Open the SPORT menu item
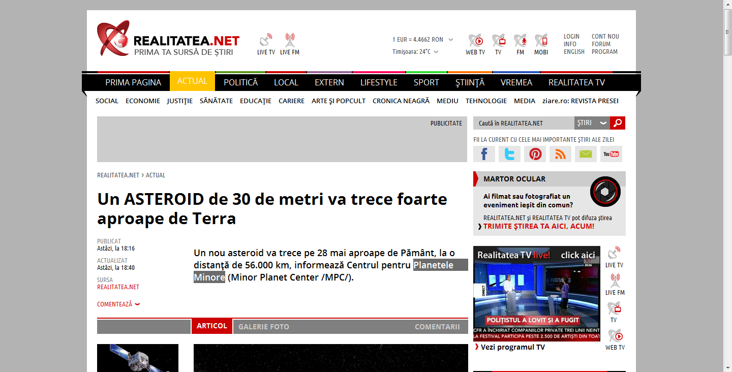Image resolution: width=732 pixels, height=372 pixels. (426, 82)
